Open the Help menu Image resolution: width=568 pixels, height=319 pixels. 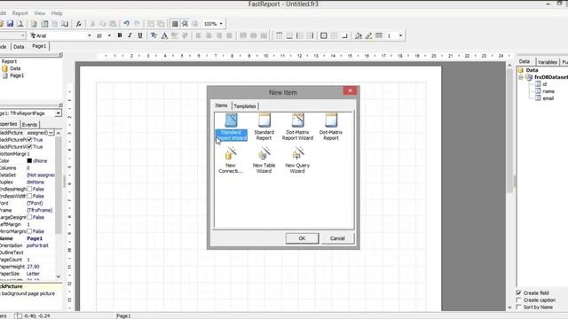click(x=57, y=13)
